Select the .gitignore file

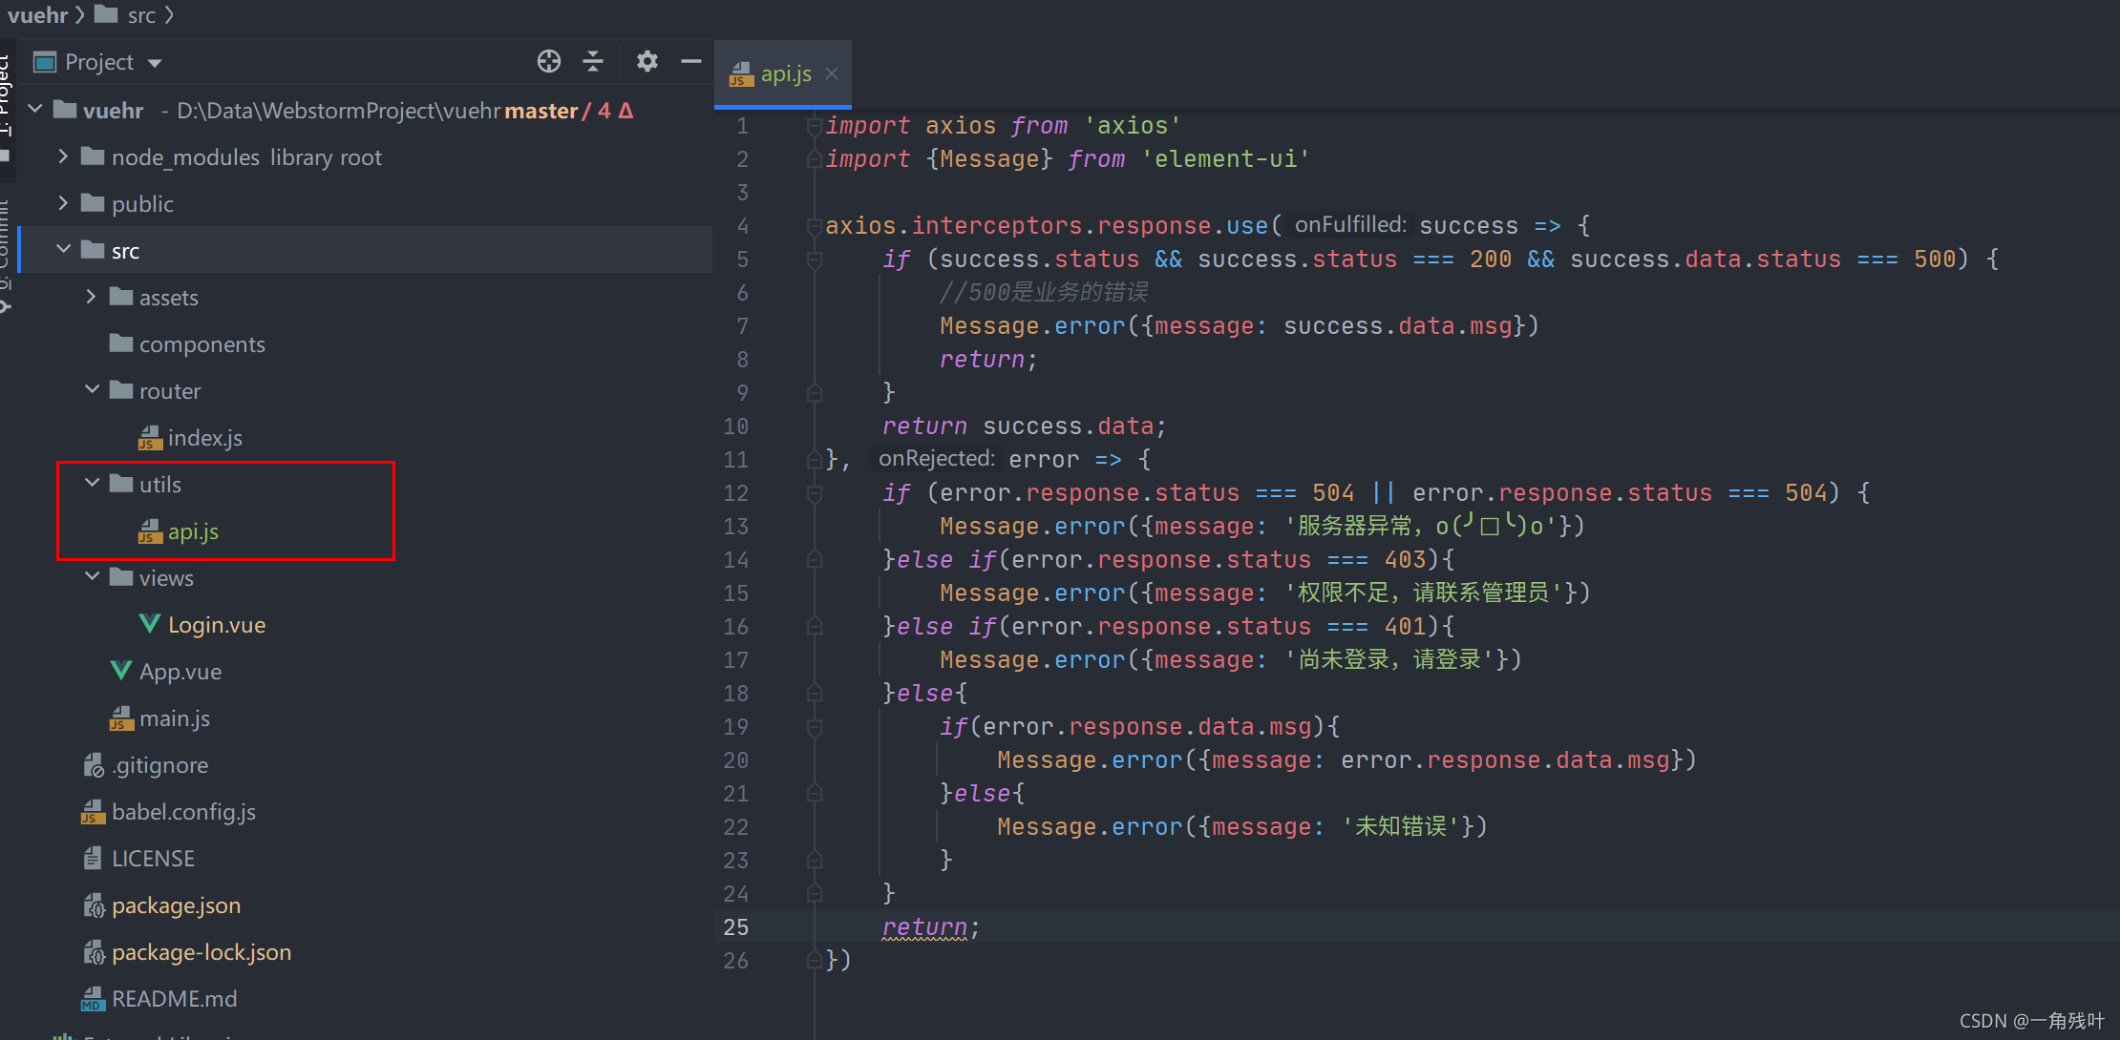159,765
